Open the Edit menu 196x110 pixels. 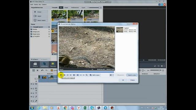(36, 5)
